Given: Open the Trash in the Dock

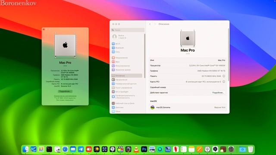Looking at the screenshot, I should pyautogui.click(x=250, y=149).
